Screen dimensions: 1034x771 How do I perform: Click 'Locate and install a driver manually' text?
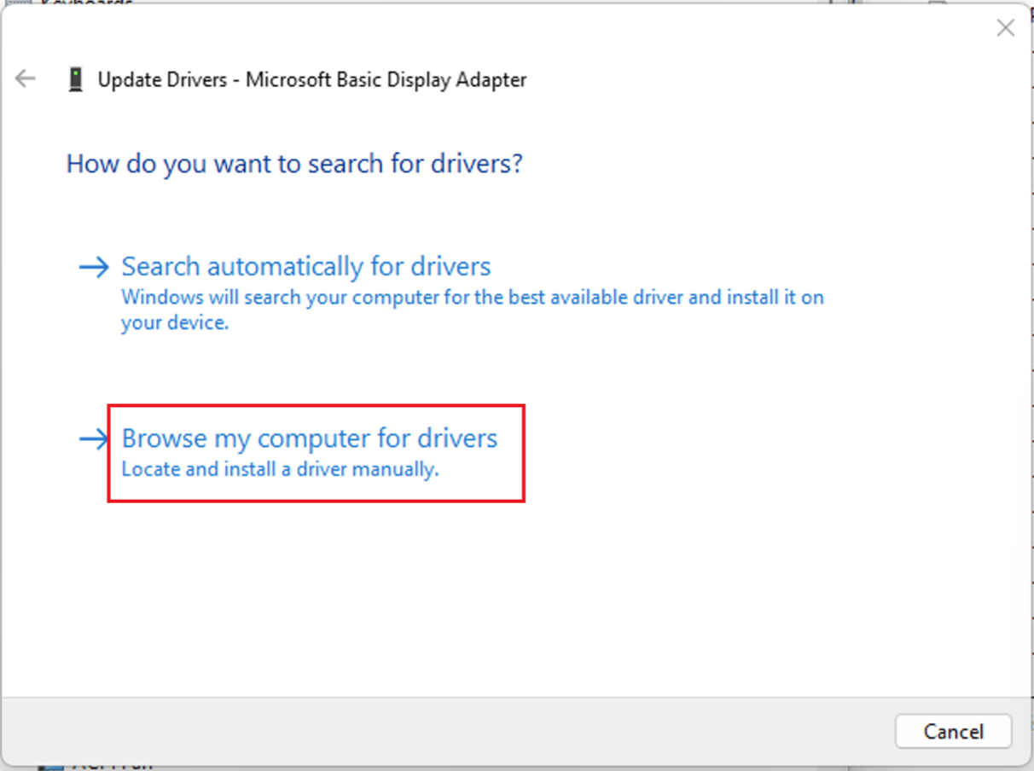[280, 469]
